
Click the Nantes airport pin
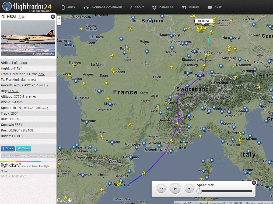tap(76, 81)
